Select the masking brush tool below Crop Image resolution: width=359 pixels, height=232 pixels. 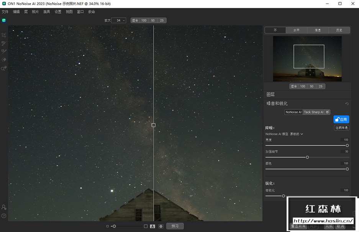4,44
